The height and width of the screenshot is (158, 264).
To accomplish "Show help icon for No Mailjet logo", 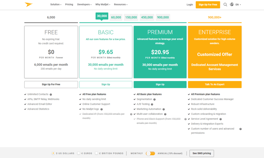I will 102,109.
